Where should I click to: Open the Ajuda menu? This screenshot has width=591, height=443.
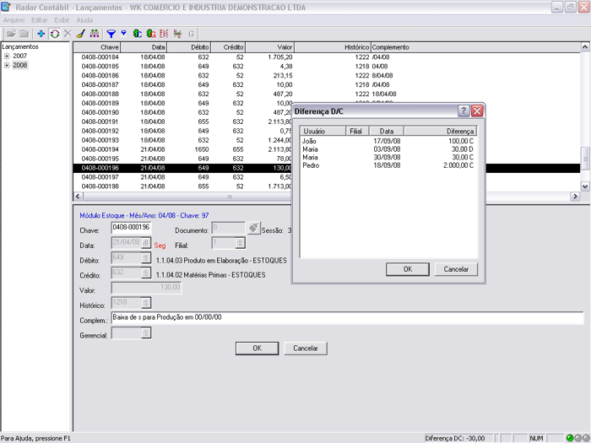[x=84, y=19]
